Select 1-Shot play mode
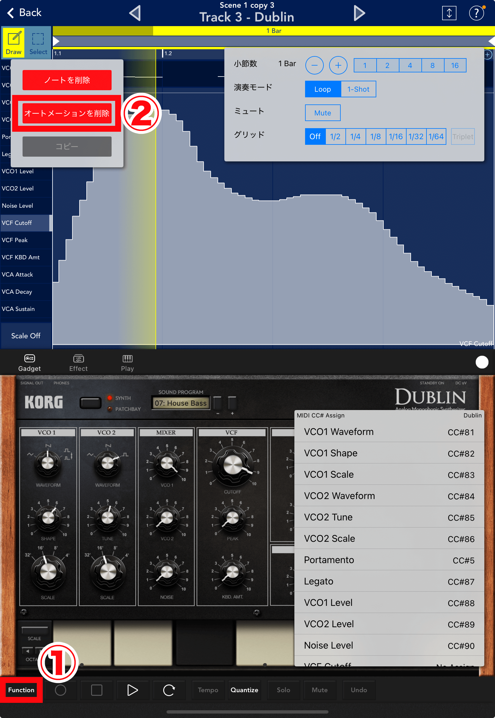495x718 pixels. click(358, 89)
